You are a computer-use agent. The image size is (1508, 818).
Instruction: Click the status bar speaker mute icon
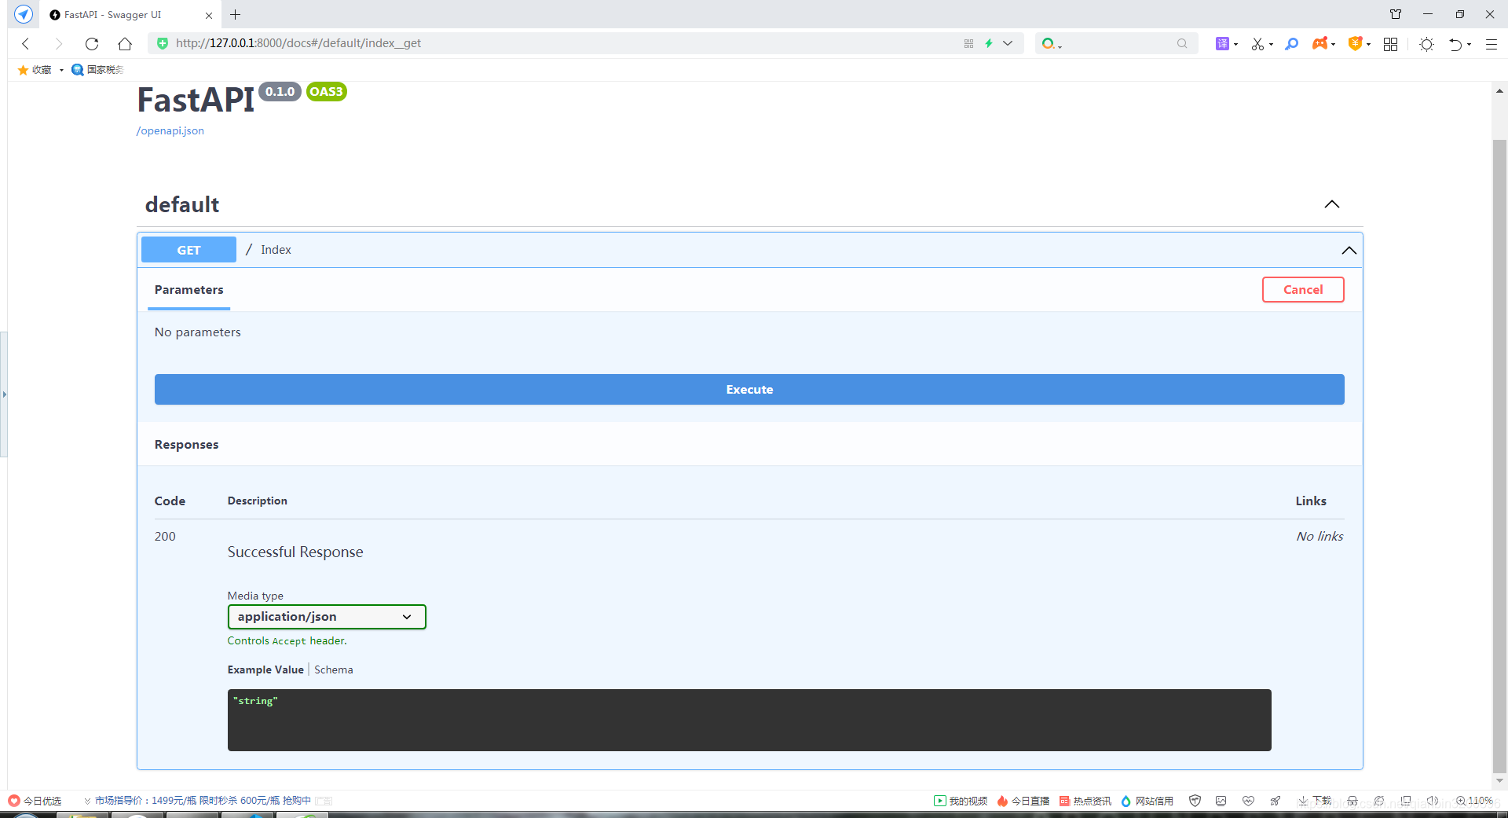click(1432, 801)
